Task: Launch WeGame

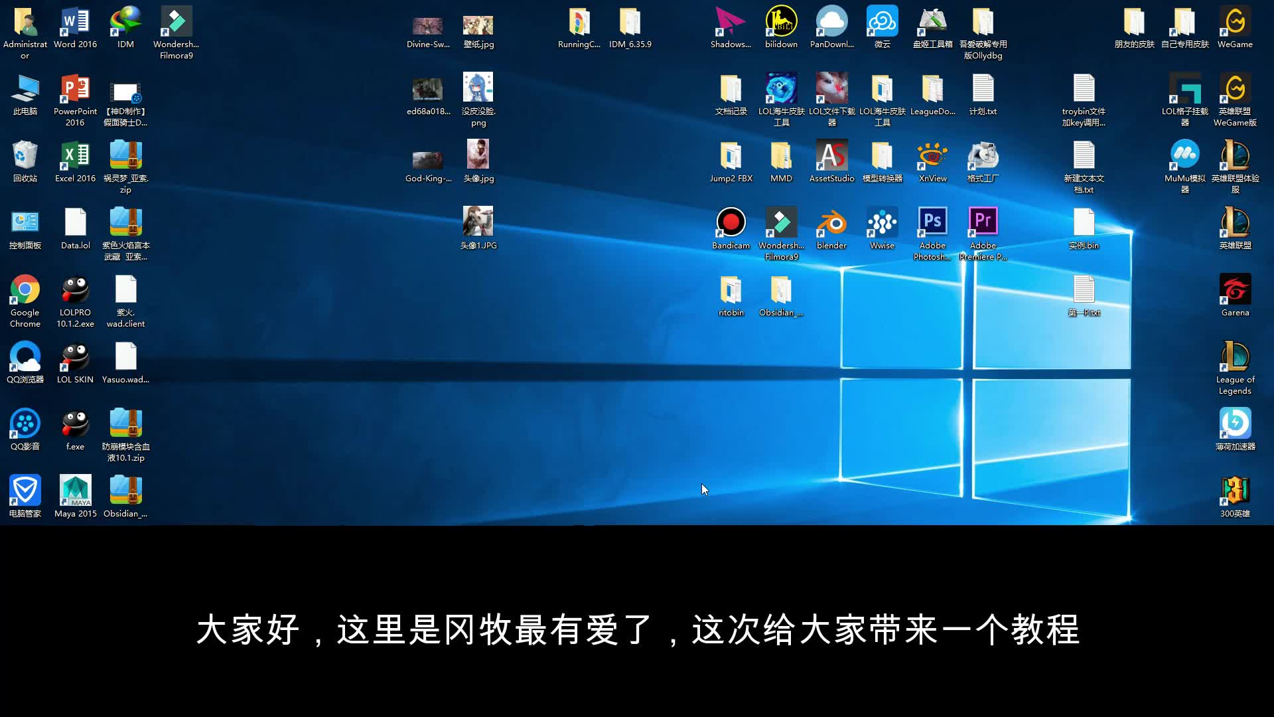Action: click(x=1235, y=21)
